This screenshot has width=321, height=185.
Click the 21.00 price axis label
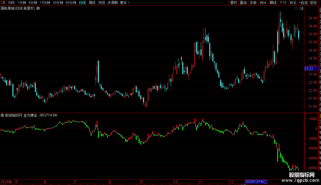pyautogui.click(x=312, y=106)
